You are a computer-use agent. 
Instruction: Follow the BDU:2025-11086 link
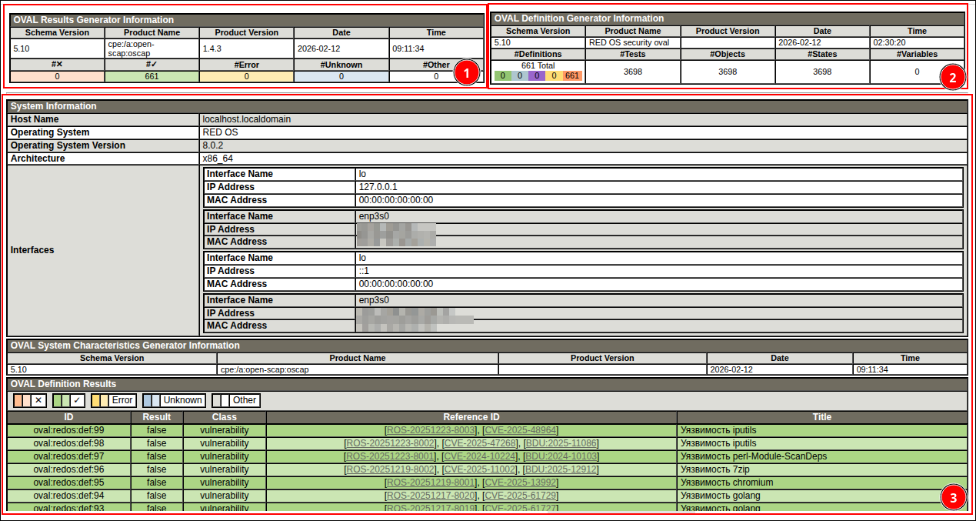point(561,443)
